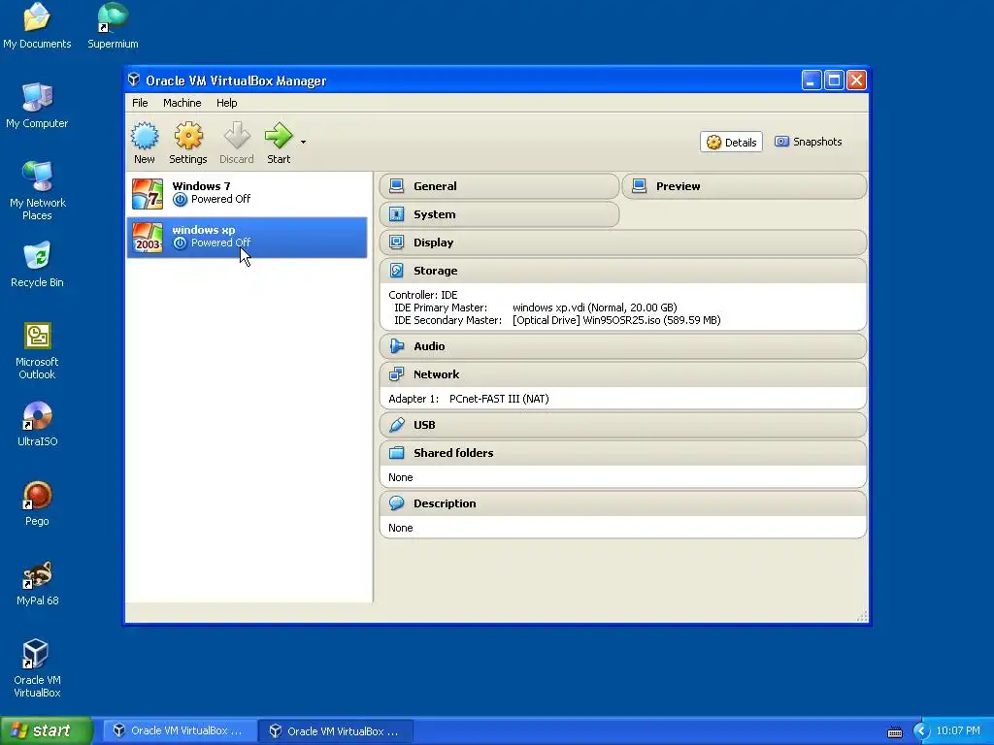Click the Audio speaker icon
The width and height of the screenshot is (994, 745).
click(x=397, y=346)
